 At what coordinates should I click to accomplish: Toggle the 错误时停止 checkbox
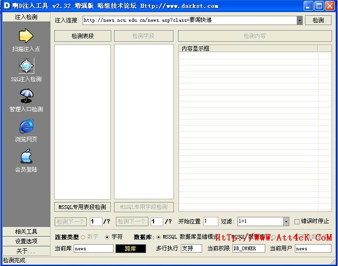[x=297, y=222]
